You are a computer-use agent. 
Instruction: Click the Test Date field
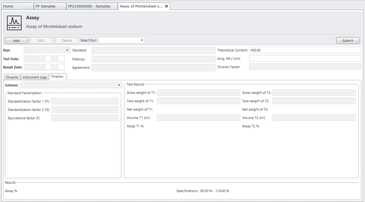tap(34, 59)
